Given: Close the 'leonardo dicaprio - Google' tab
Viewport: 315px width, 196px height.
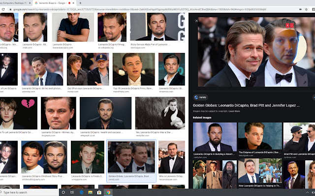Looking at the screenshot, I should pyautogui.click(x=73, y=3).
